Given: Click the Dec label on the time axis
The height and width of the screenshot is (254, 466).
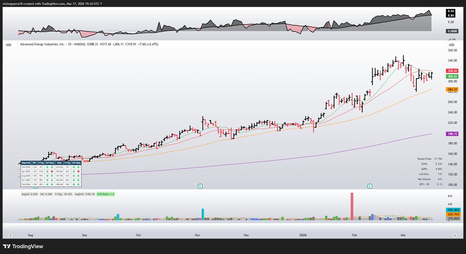Looking at the screenshot, I should (246, 235).
